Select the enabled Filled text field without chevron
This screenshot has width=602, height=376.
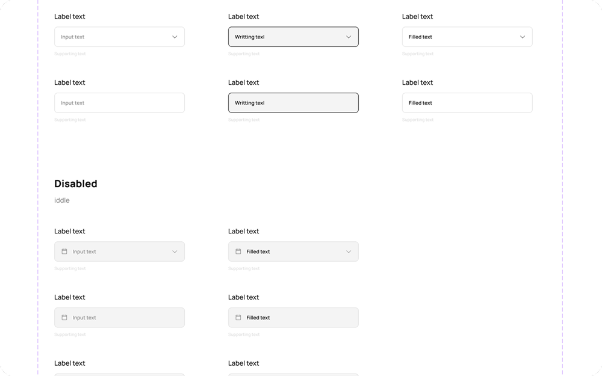[x=467, y=103]
